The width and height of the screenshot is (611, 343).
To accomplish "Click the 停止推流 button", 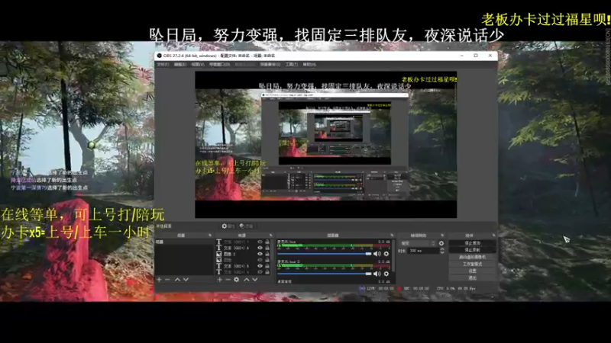I will (x=472, y=243).
